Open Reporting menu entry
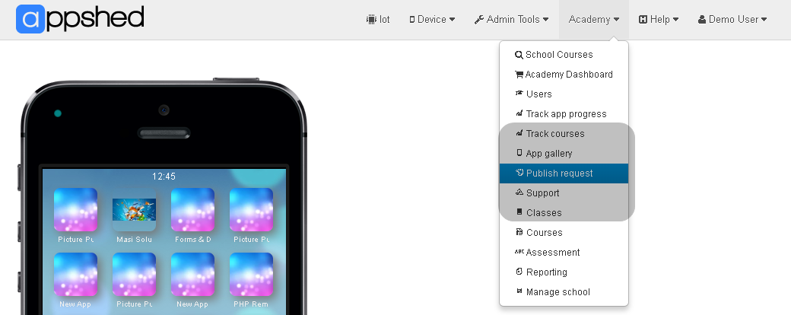This screenshot has width=791, height=315. pos(564,272)
